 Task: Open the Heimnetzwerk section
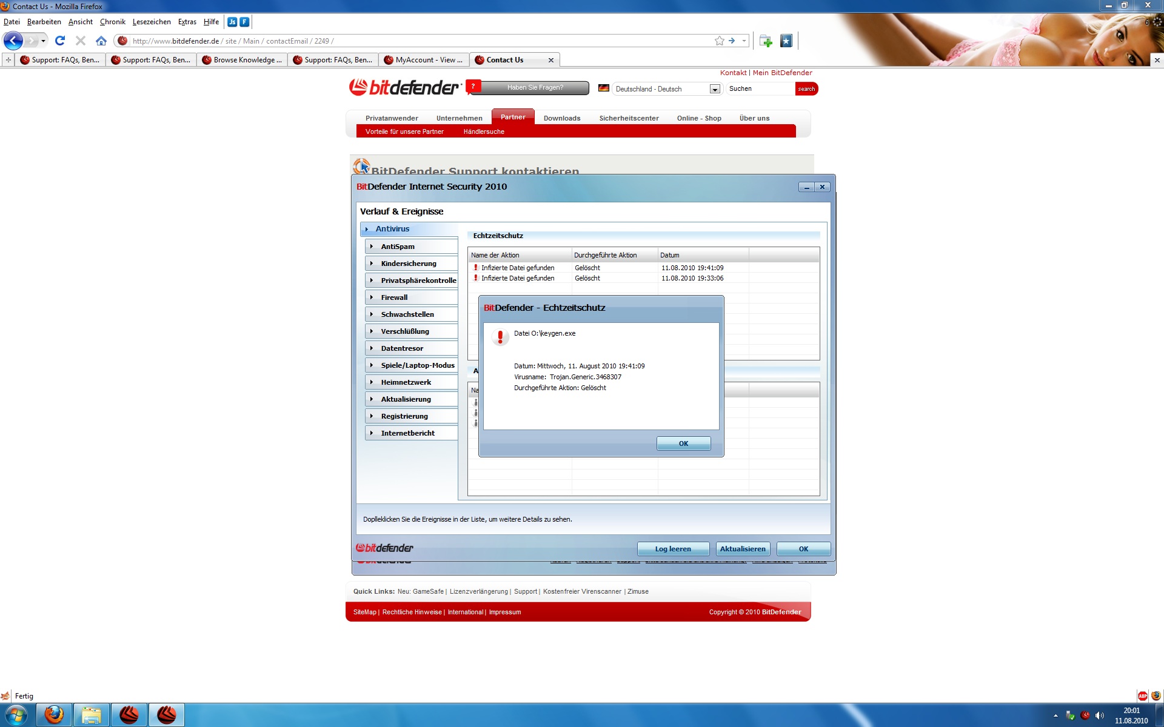click(x=412, y=382)
